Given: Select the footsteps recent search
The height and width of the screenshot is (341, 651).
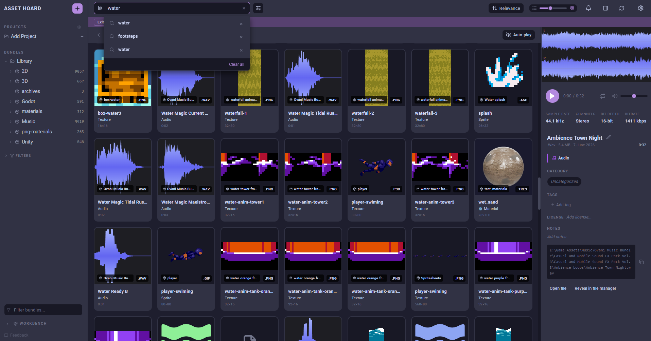Looking at the screenshot, I should click(x=177, y=36).
